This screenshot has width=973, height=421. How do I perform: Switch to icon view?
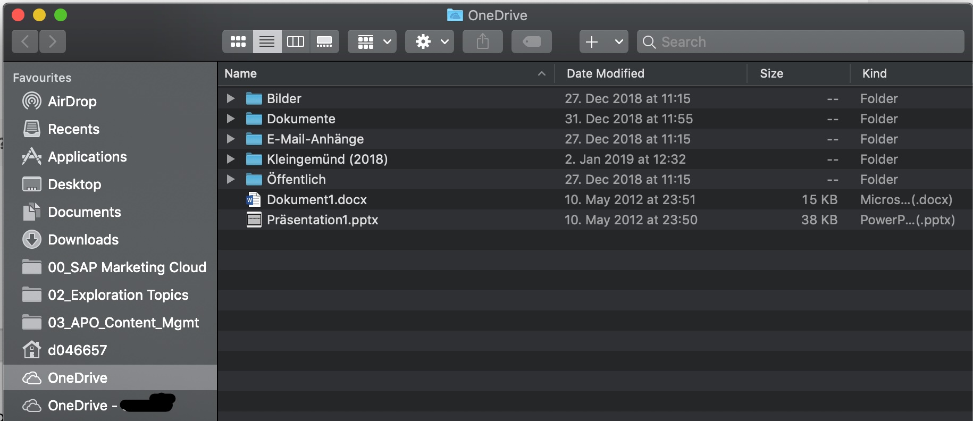pos(238,41)
